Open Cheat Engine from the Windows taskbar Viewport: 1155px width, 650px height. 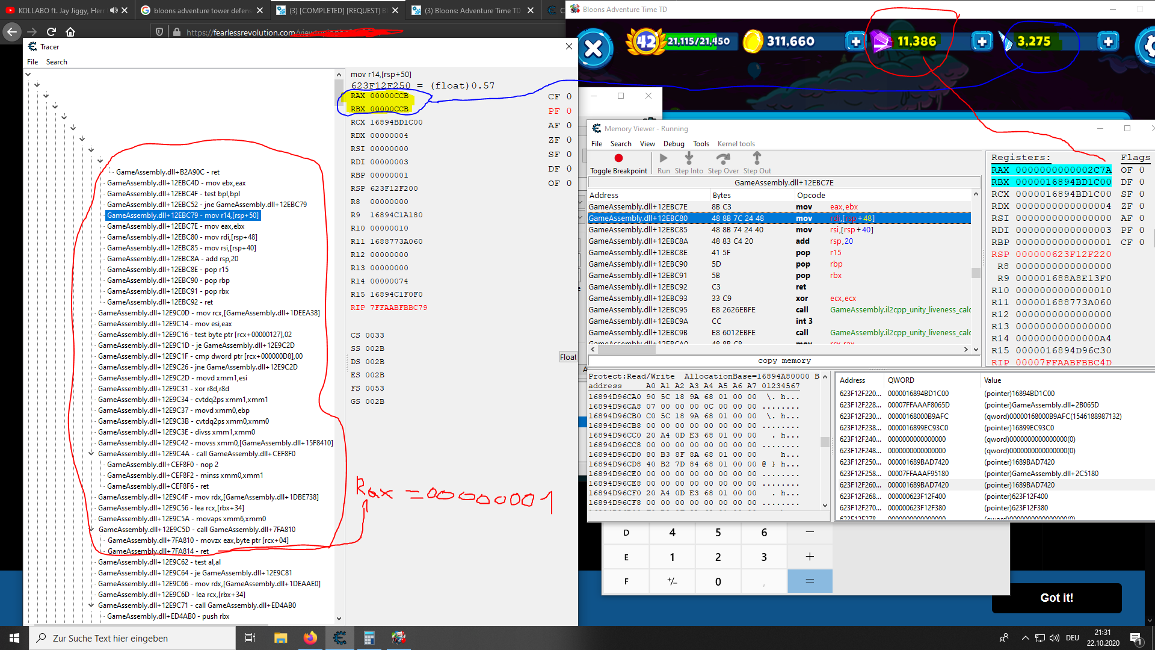(340, 638)
